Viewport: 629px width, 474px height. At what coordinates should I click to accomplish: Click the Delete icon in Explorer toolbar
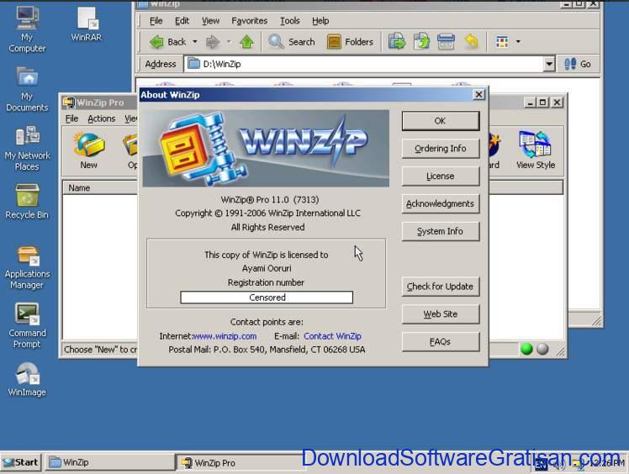click(x=446, y=42)
